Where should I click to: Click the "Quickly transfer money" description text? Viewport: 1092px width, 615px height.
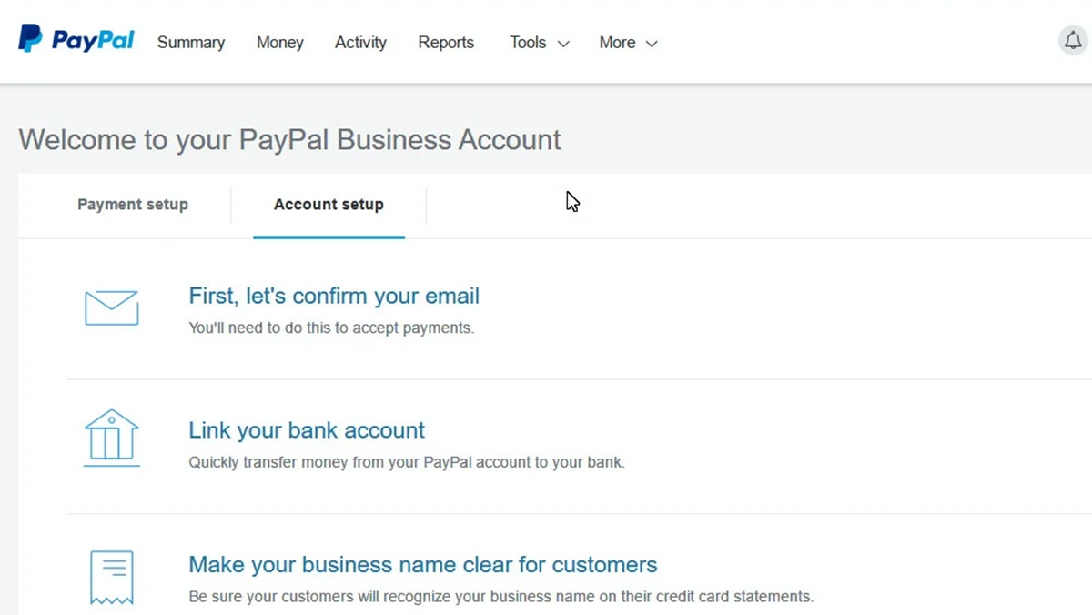(x=406, y=462)
